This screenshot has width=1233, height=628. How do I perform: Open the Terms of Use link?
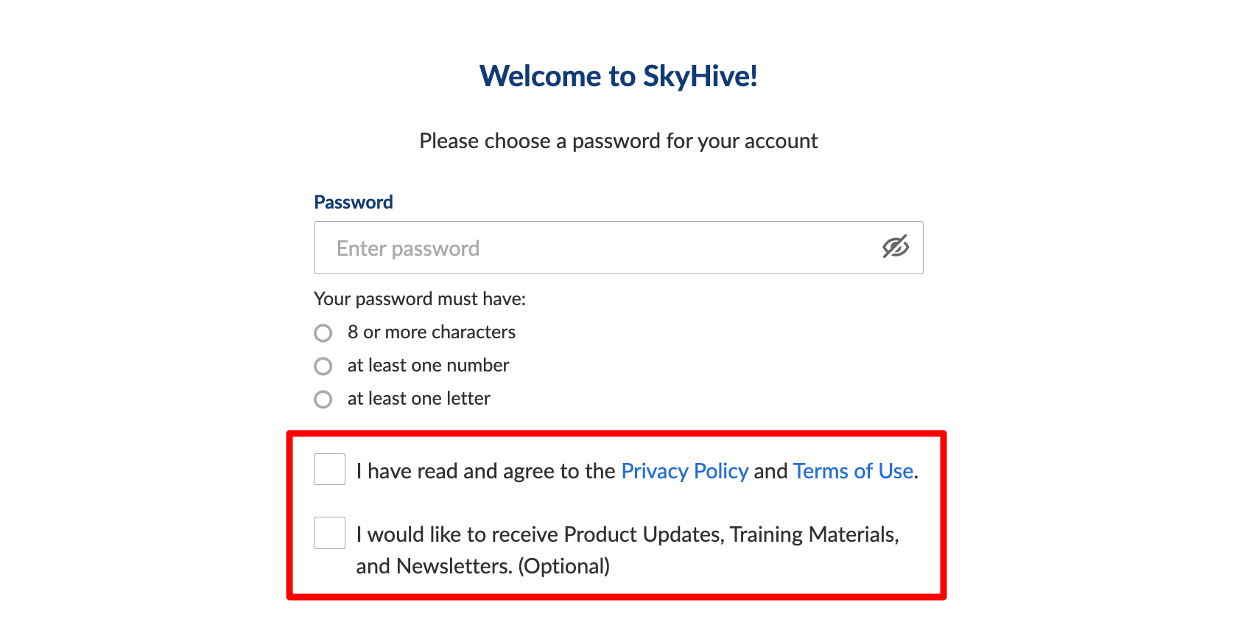click(853, 471)
